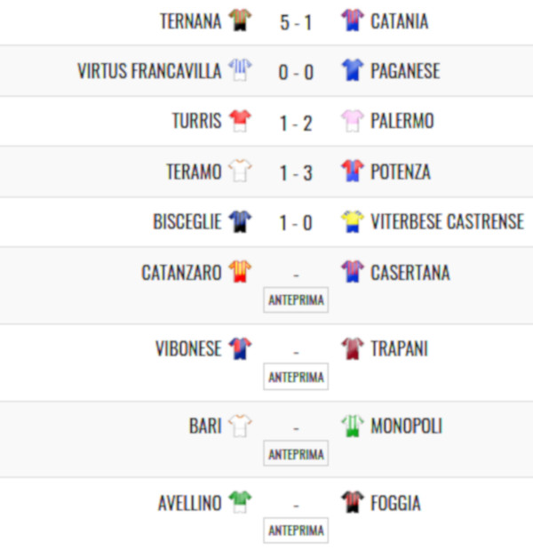Screen dimensions: 533x550
Task: Click the Trapani team name
Action: coord(399,349)
